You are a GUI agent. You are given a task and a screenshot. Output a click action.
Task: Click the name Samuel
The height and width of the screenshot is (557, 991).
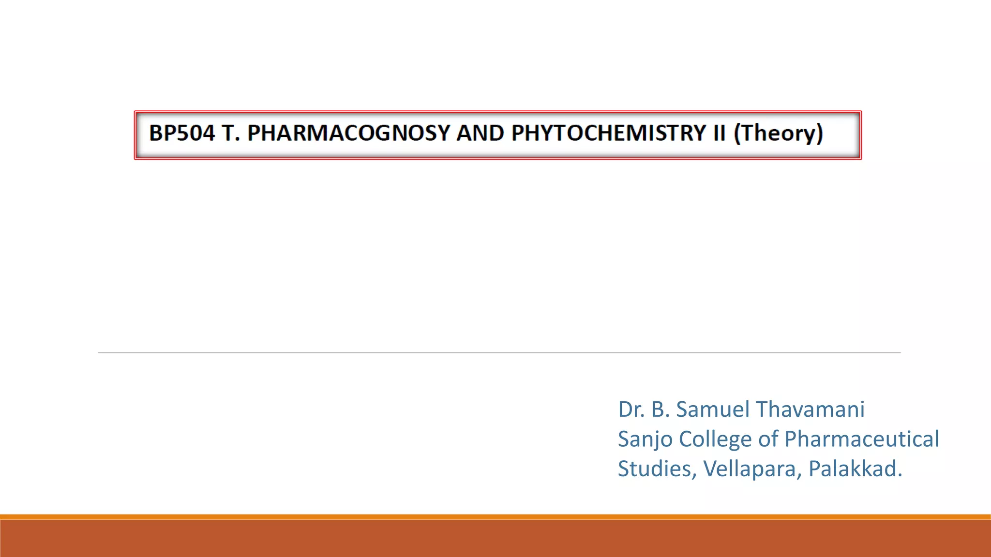click(x=713, y=409)
